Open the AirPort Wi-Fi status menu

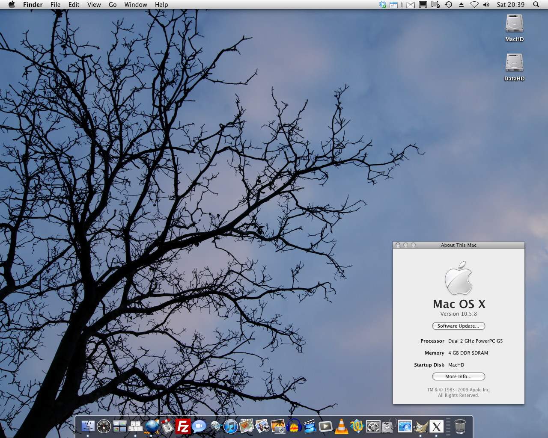pyautogui.click(x=474, y=5)
